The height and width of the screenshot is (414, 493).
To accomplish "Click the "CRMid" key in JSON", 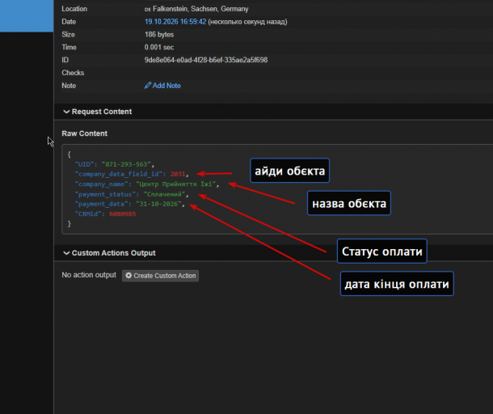I will [88, 214].
